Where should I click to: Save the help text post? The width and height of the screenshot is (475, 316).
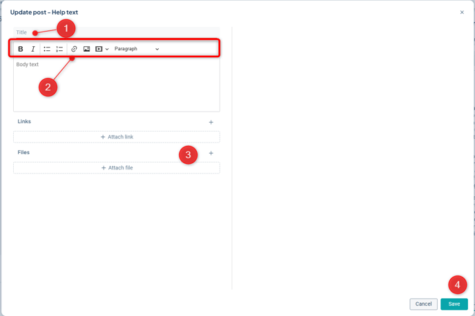(454, 304)
